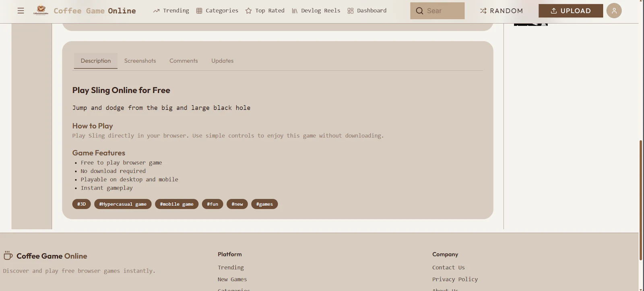Click 'No download required' bullet

(113, 171)
